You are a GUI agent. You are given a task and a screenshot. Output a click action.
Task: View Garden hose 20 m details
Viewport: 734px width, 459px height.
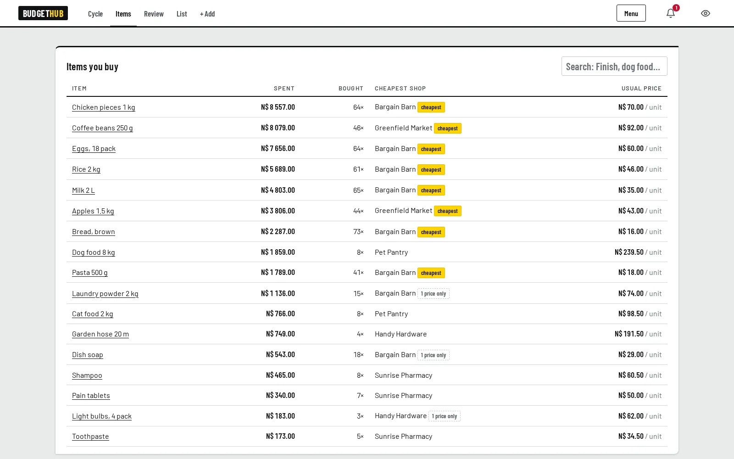[100, 334]
